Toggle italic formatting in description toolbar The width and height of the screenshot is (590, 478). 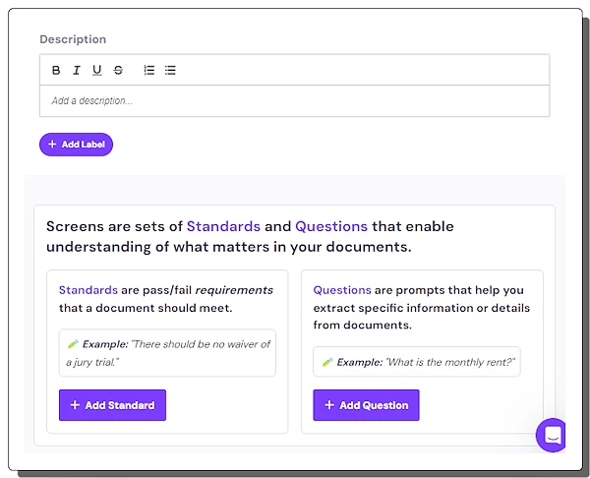click(77, 70)
